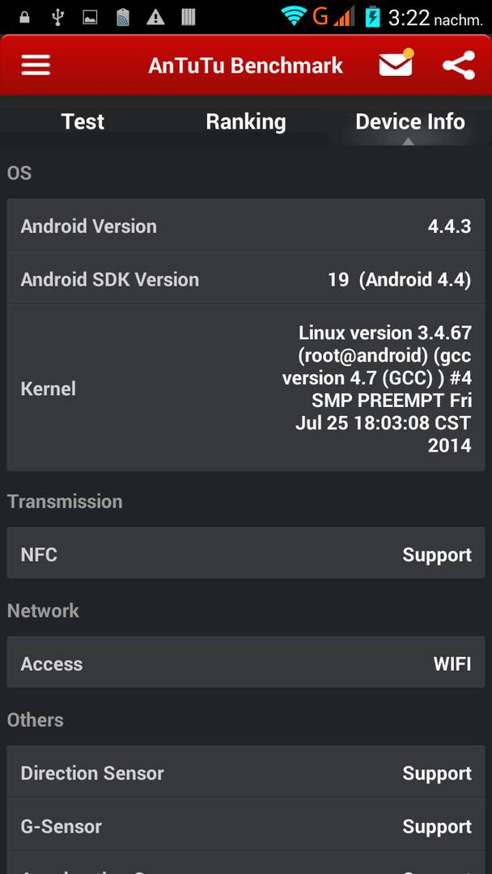Tap the USB connection status icon

(57, 17)
